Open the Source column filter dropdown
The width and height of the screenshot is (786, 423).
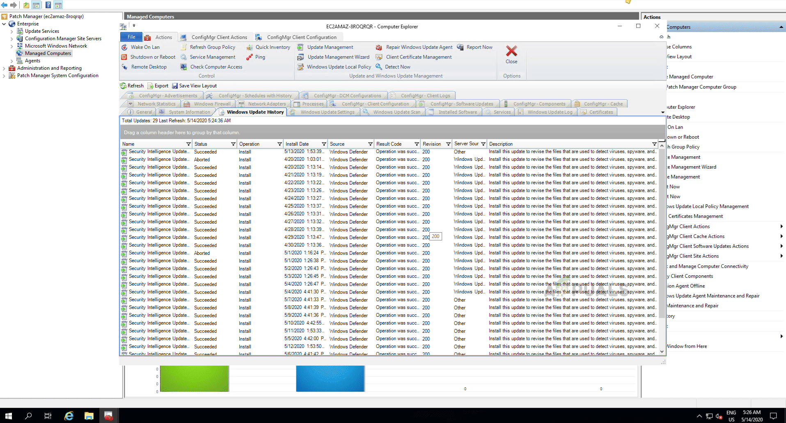[370, 144]
